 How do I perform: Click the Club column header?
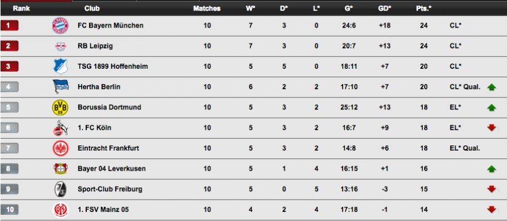[92, 8]
